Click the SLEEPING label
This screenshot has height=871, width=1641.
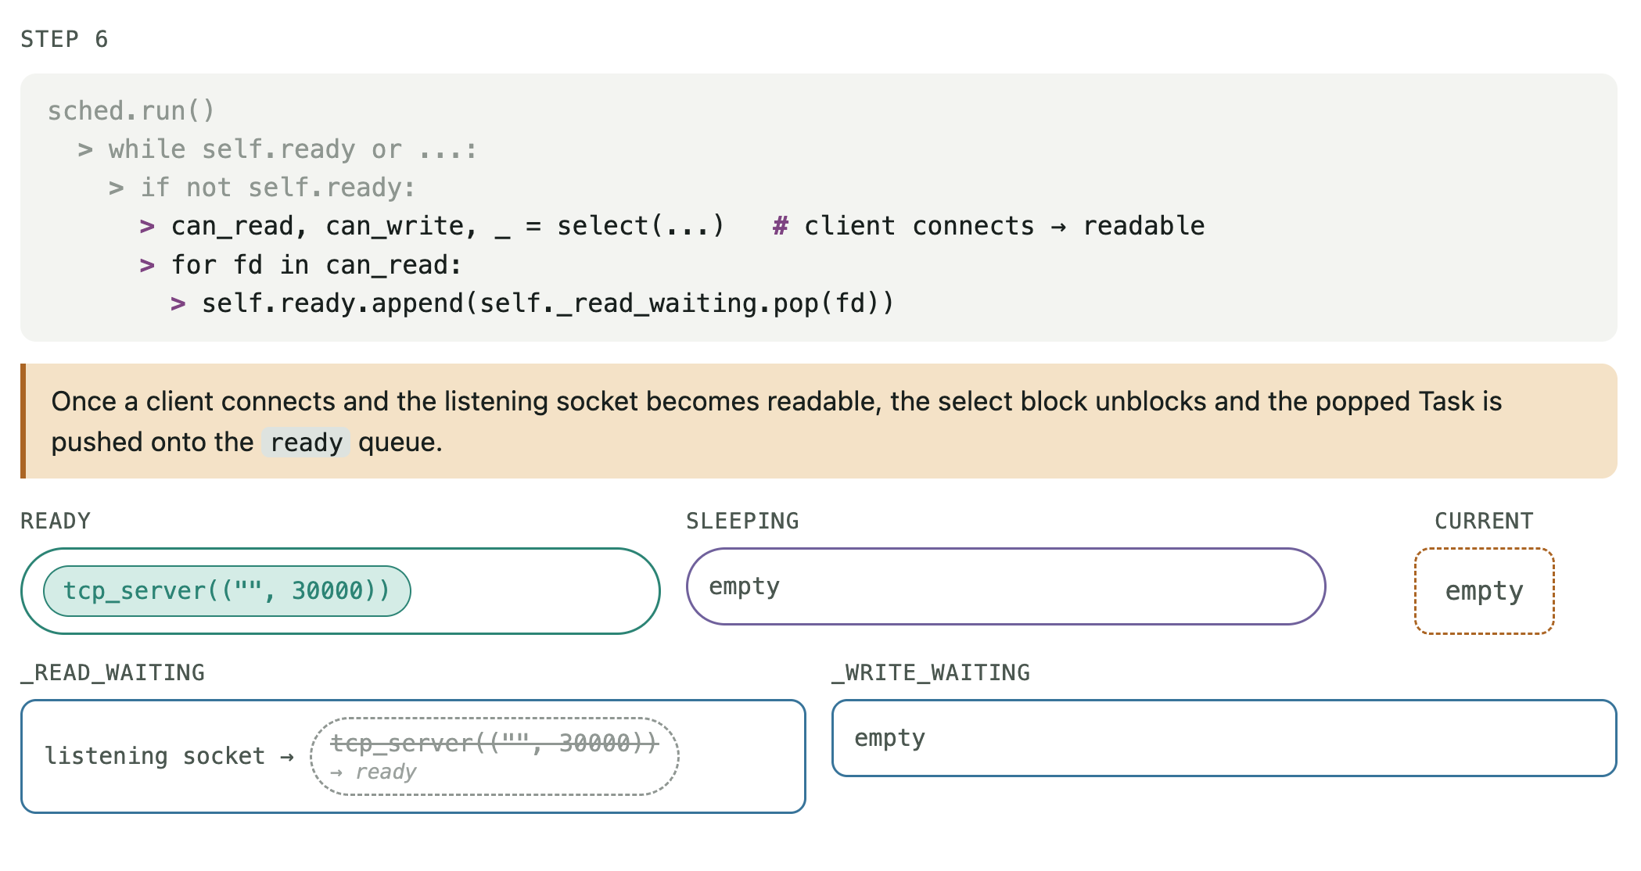tap(742, 521)
